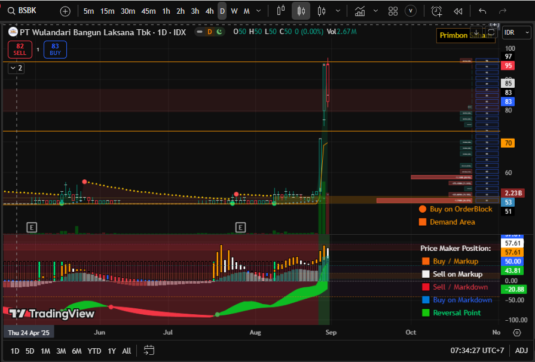The image size is (535, 362).
Task: Toggle the ADJ adjusted data option
Action: point(521,351)
